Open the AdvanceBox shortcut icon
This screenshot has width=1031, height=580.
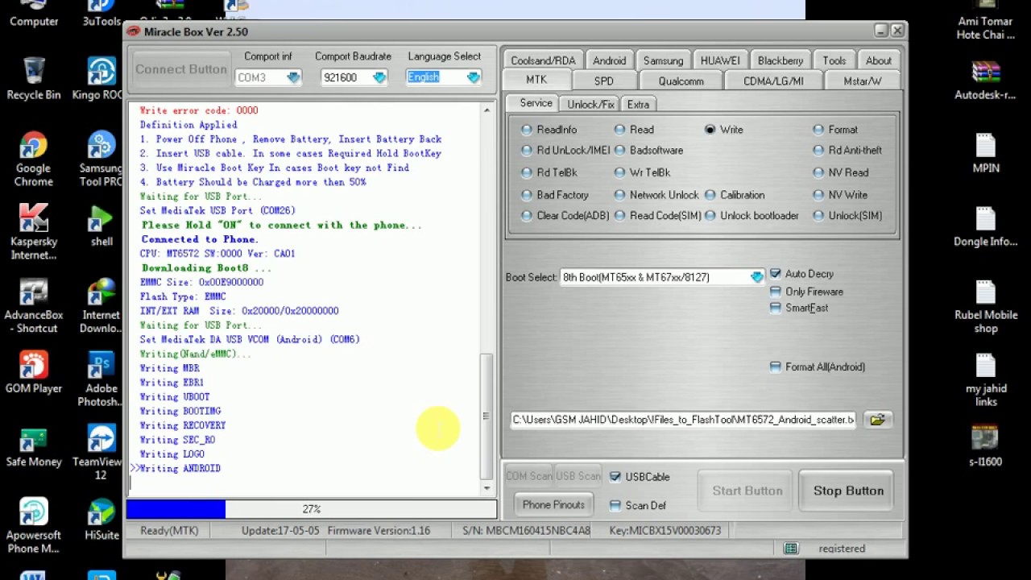pos(34,306)
